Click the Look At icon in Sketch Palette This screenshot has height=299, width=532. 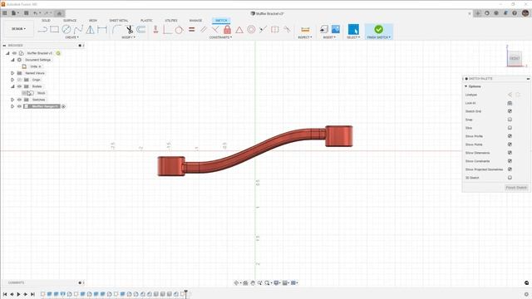click(510, 103)
